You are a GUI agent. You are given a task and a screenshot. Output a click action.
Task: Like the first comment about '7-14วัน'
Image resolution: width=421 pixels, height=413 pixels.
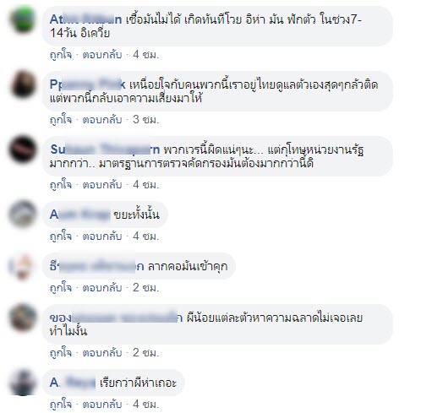click(61, 55)
